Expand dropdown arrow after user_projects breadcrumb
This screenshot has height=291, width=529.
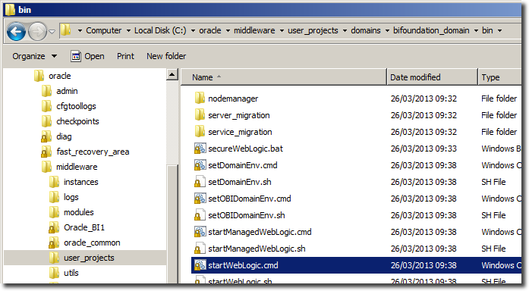345,30
